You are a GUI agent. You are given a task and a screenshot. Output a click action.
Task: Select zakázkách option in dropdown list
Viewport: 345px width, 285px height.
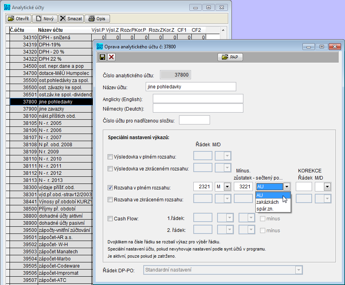click(x=273, y=202)
